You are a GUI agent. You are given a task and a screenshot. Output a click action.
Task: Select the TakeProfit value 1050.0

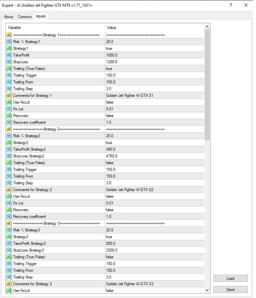112,55
